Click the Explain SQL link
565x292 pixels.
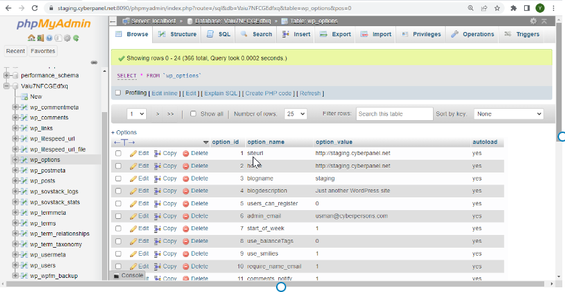(x=221, y=93)
